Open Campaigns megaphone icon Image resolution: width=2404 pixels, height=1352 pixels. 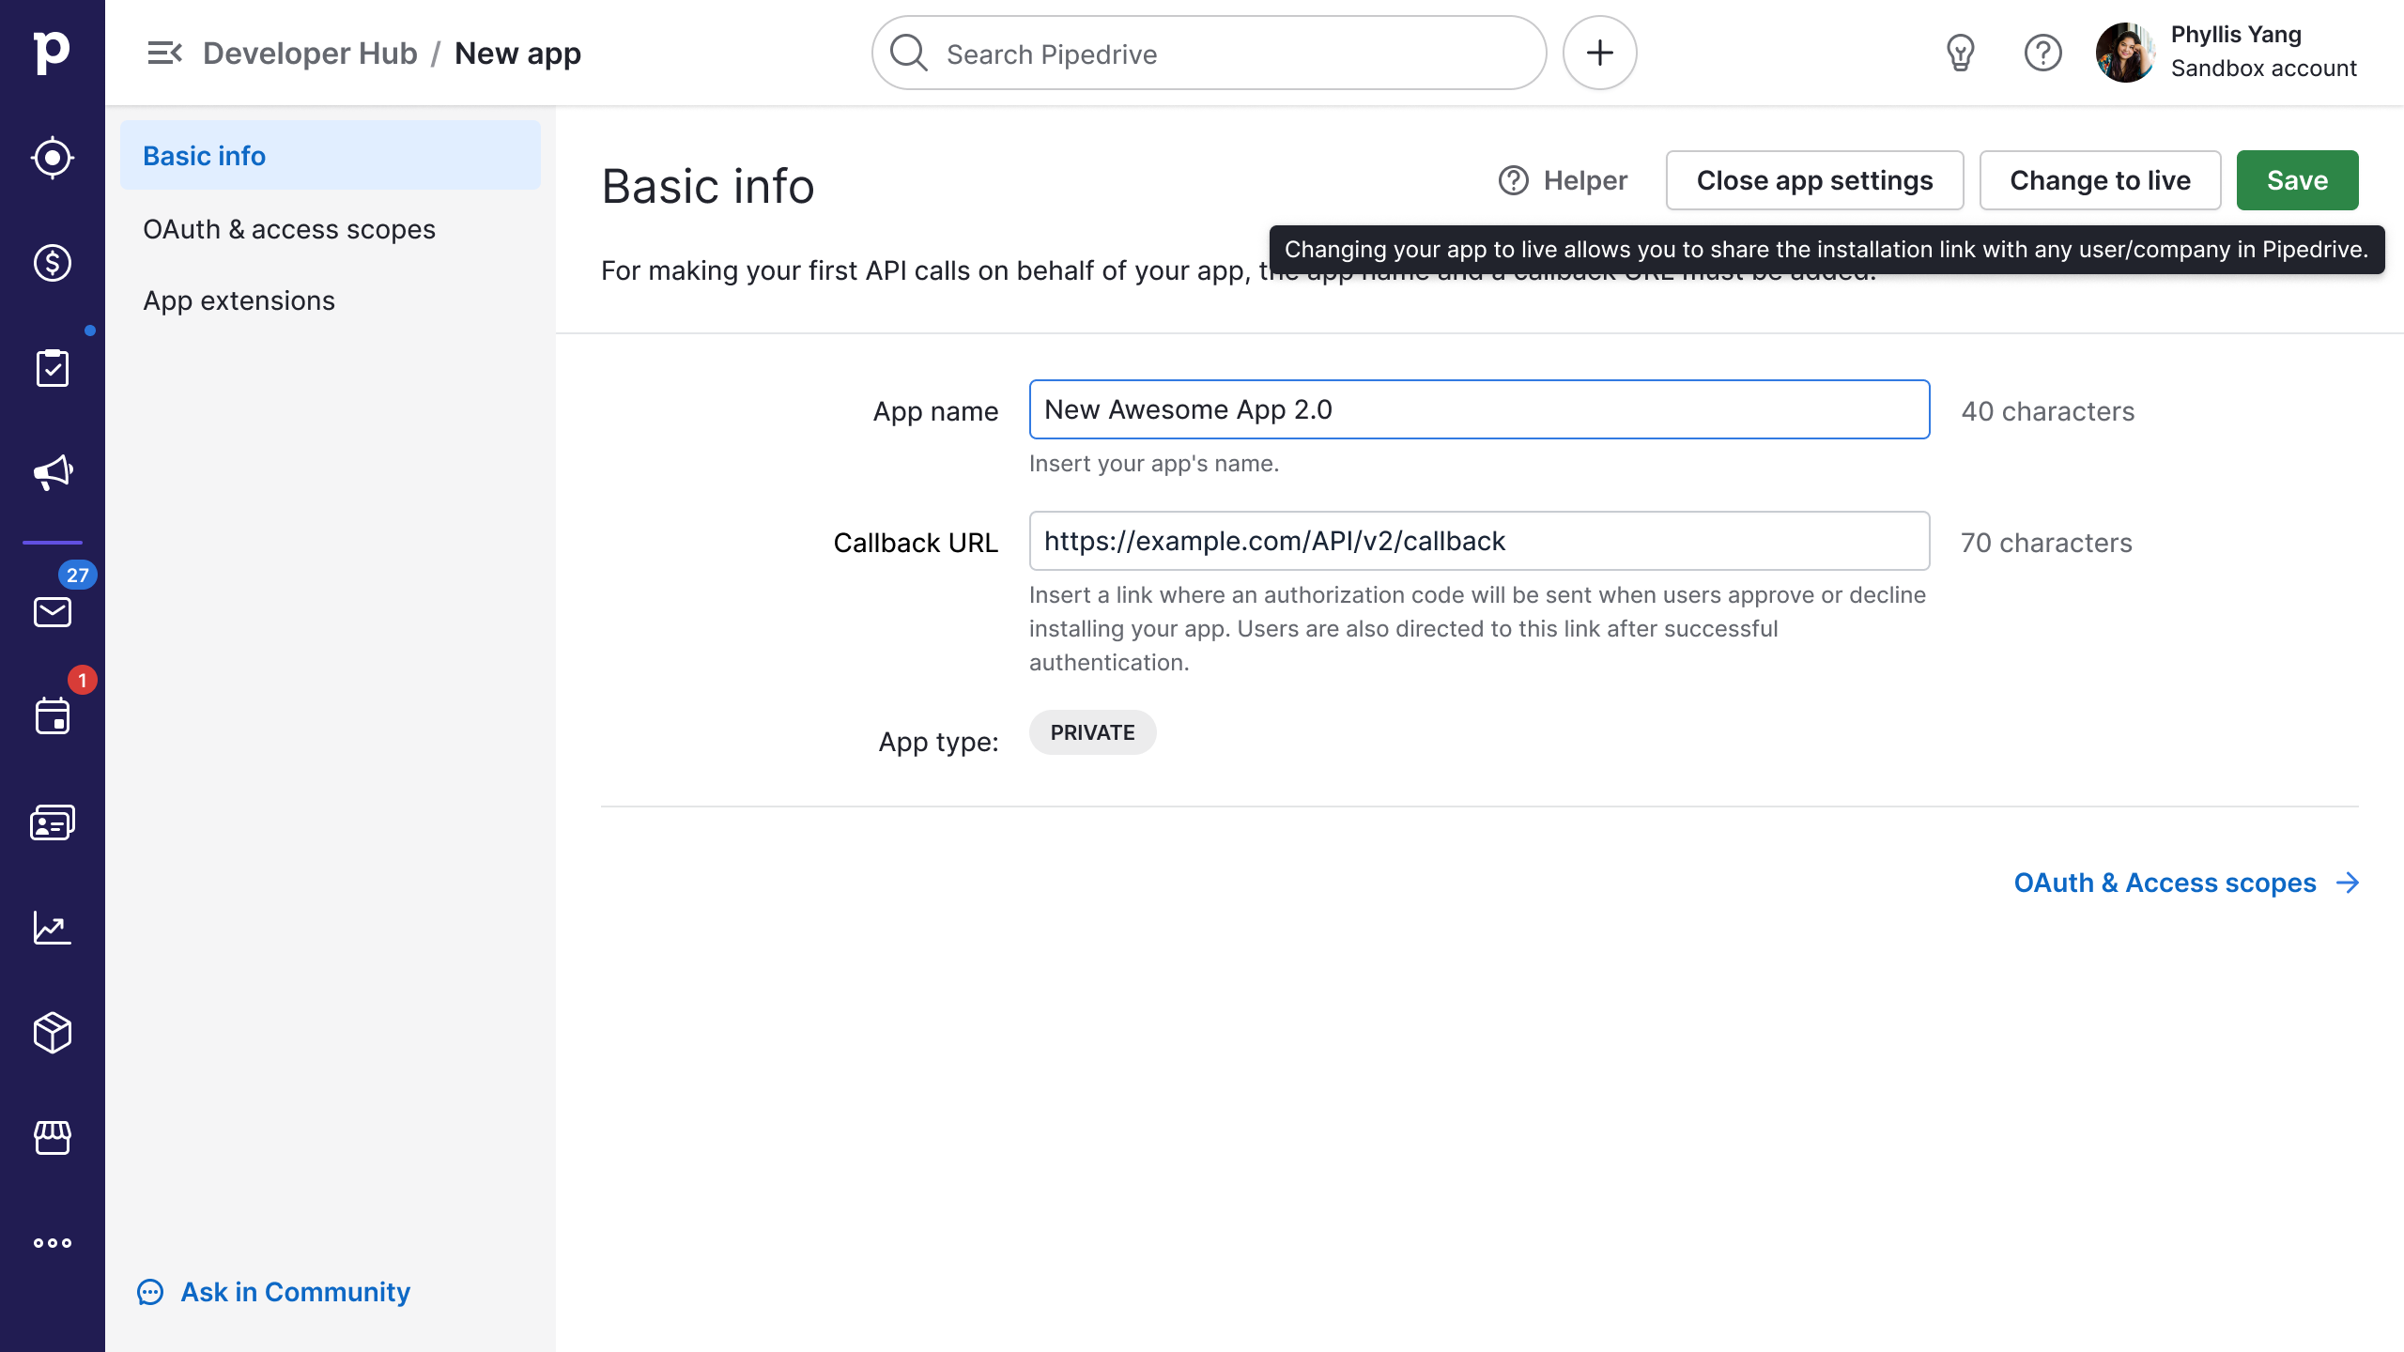(x=53, y=472)
